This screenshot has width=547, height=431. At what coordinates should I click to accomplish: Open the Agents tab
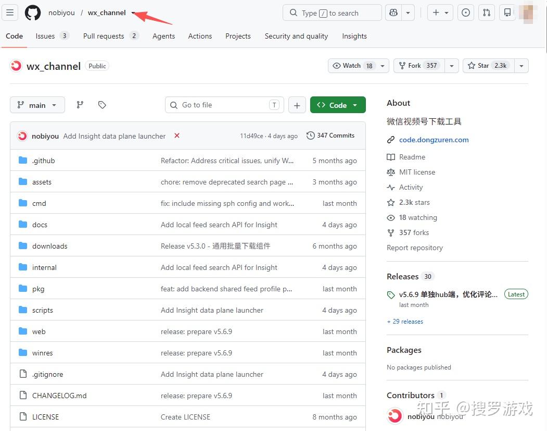(x=163, y=36)
